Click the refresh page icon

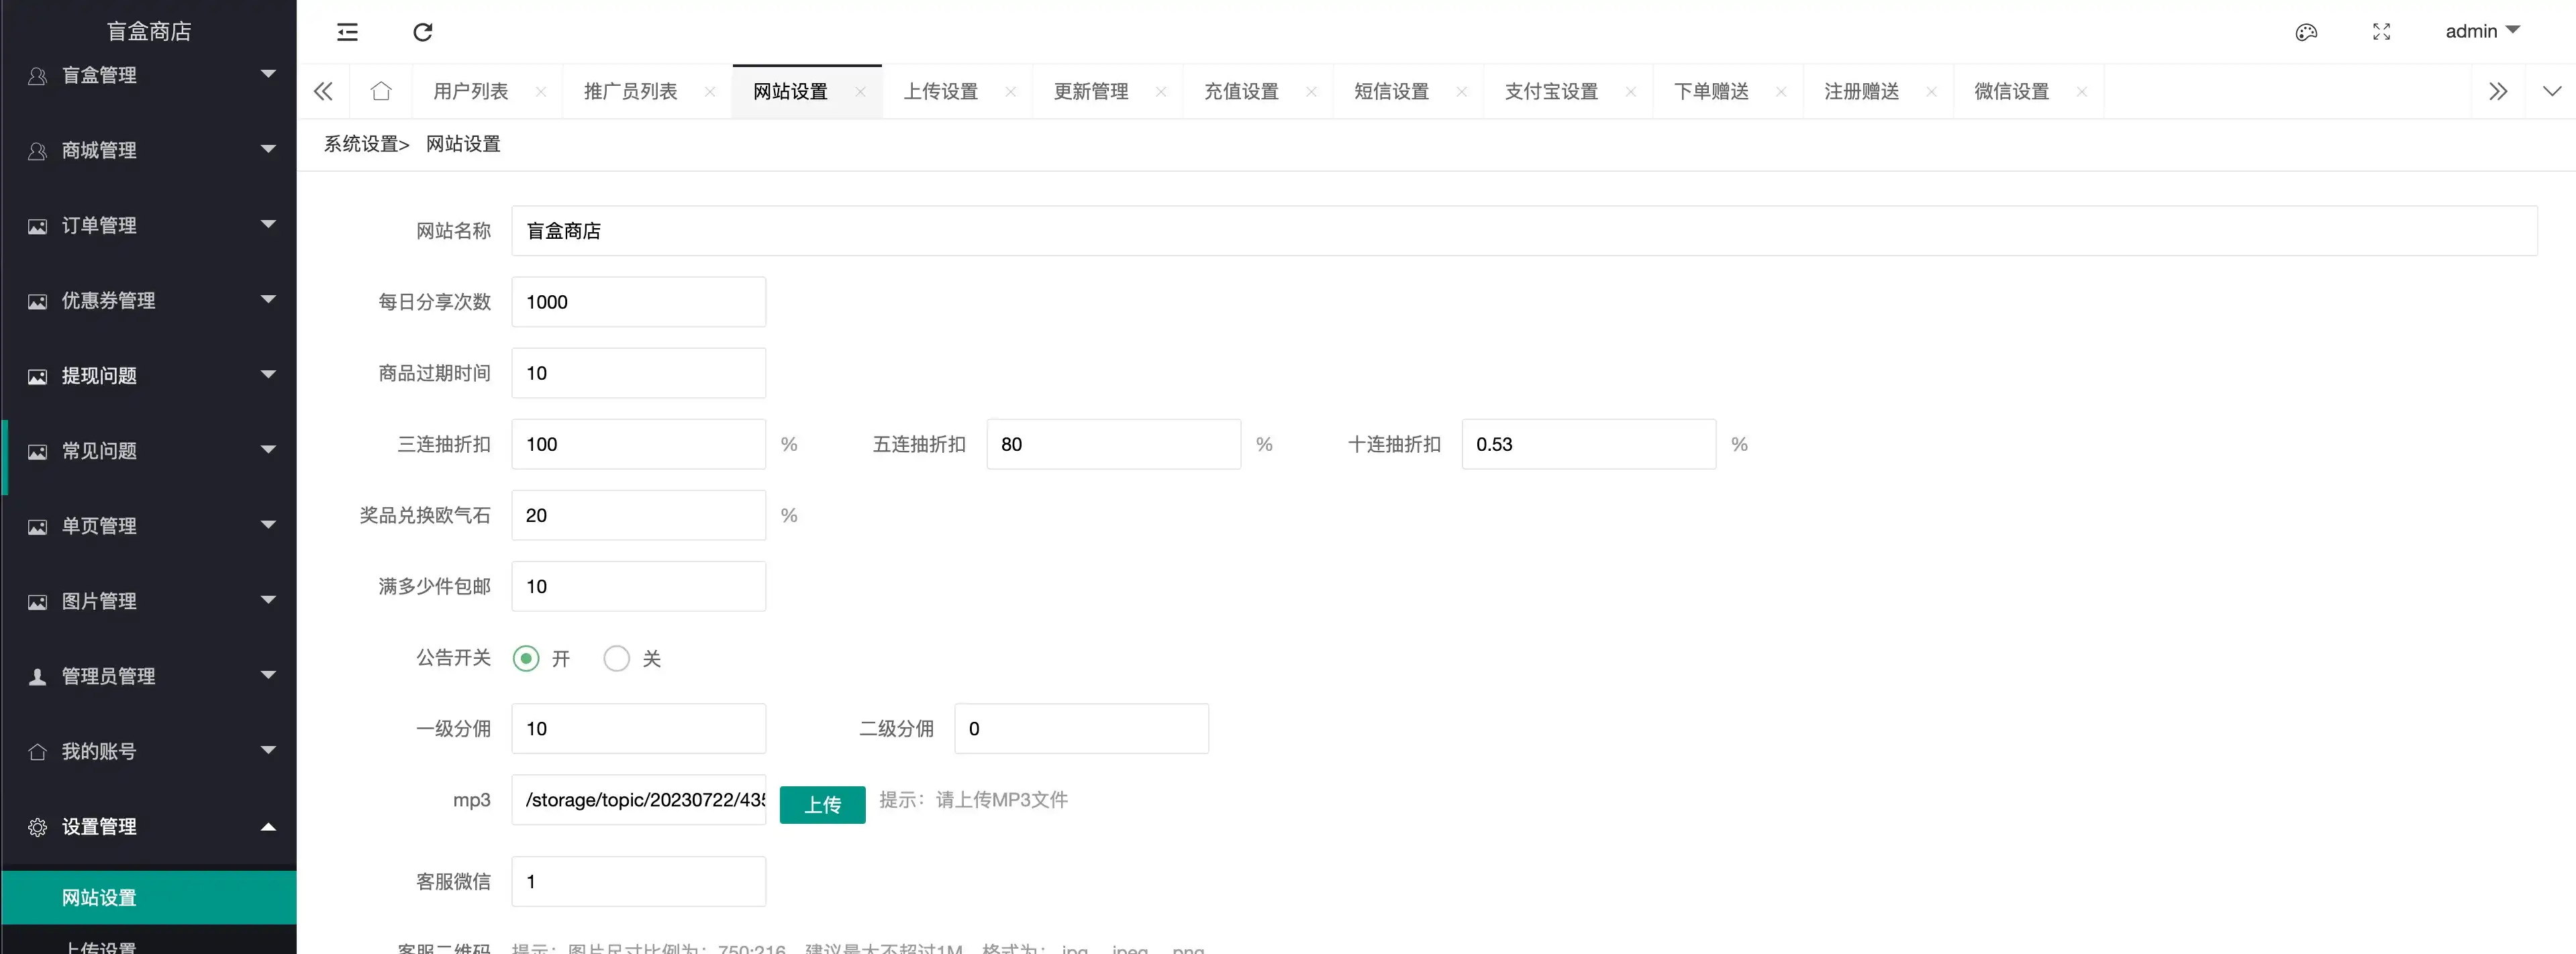[x=423, y=32]
